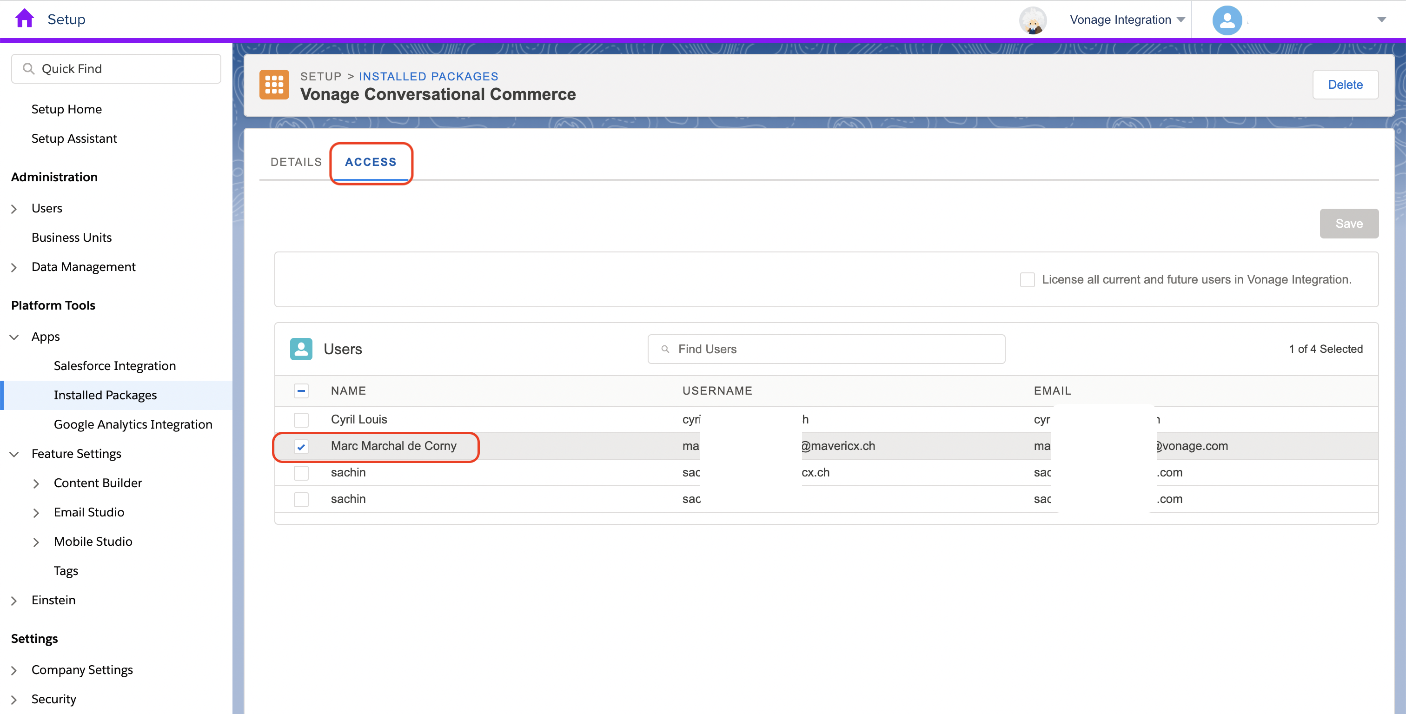Sort by the Name column header
This screenshot has height=714, width=1406.
348,391
